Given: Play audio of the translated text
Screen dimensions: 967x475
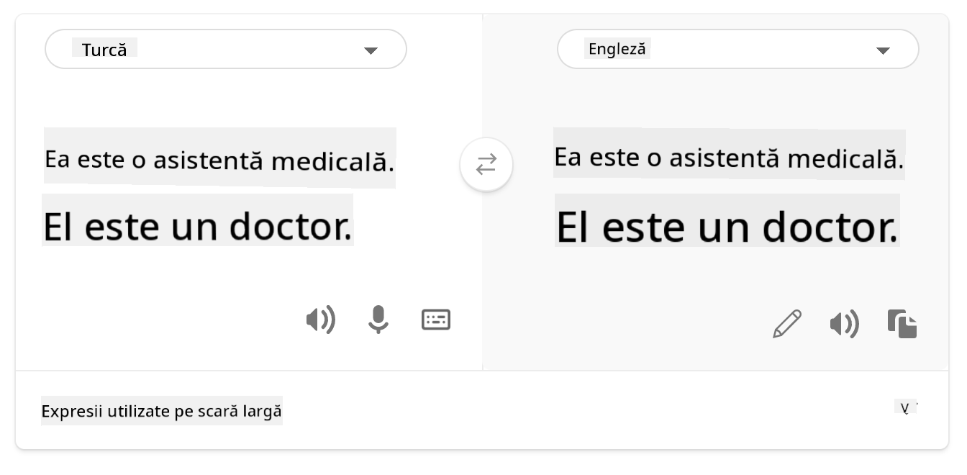Looking at the screenshot, I should tap(845, 324).
